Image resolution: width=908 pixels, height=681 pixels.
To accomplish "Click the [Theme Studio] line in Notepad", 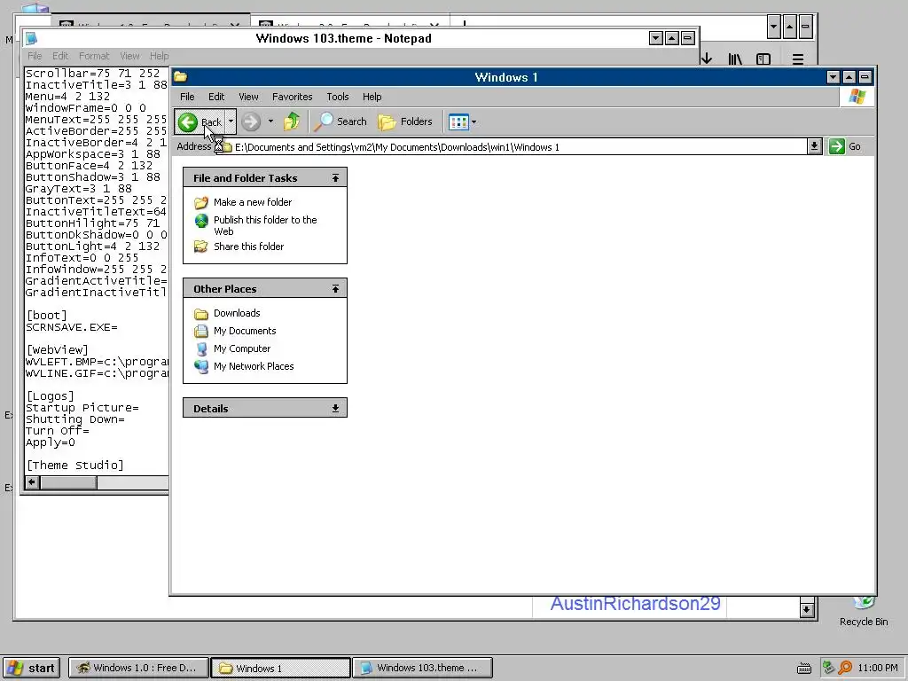I will 74,466.
